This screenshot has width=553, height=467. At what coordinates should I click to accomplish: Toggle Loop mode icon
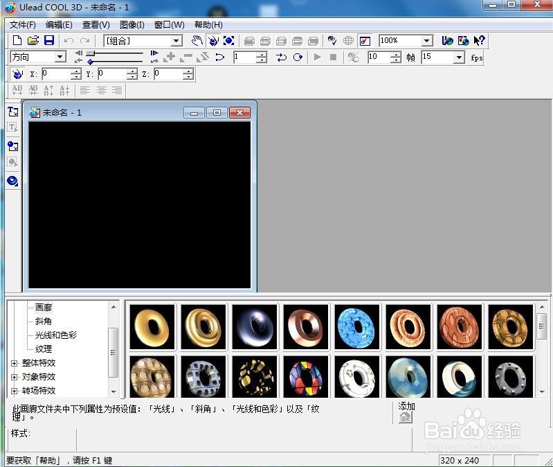coord(298,58)
